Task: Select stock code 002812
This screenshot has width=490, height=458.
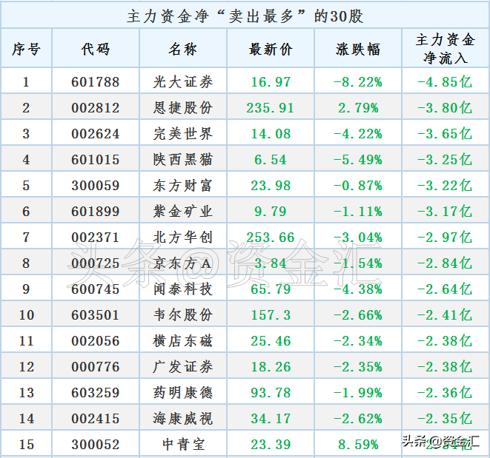Action: pos(96,108)
